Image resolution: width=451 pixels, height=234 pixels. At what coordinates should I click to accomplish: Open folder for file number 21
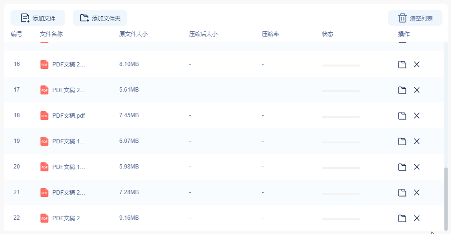pos(402,193)
